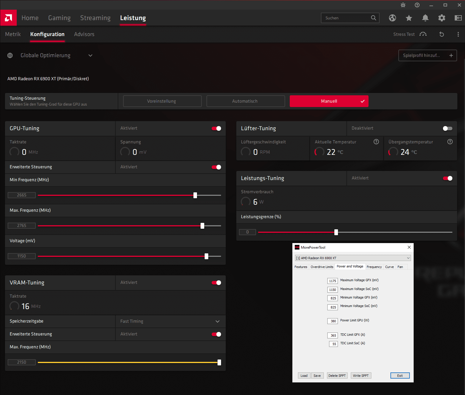Open the settings gear icon
465x395 pixels.
point(442,18)
